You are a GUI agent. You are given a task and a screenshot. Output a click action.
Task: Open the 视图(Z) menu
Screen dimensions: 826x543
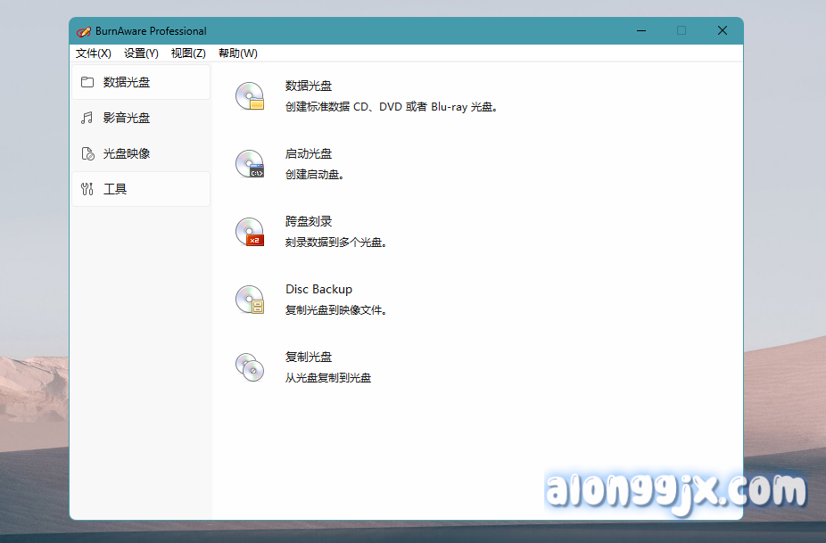(188, 53)
